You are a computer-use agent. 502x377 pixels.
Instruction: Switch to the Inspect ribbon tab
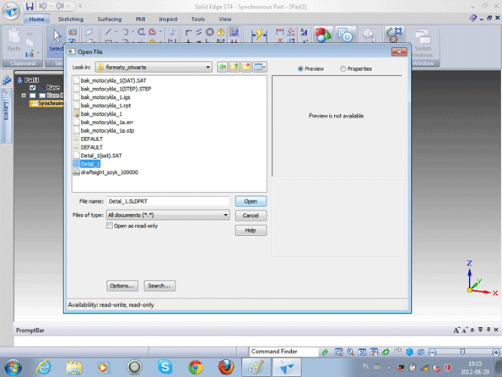pyautogui.click(x=168, y=19)
